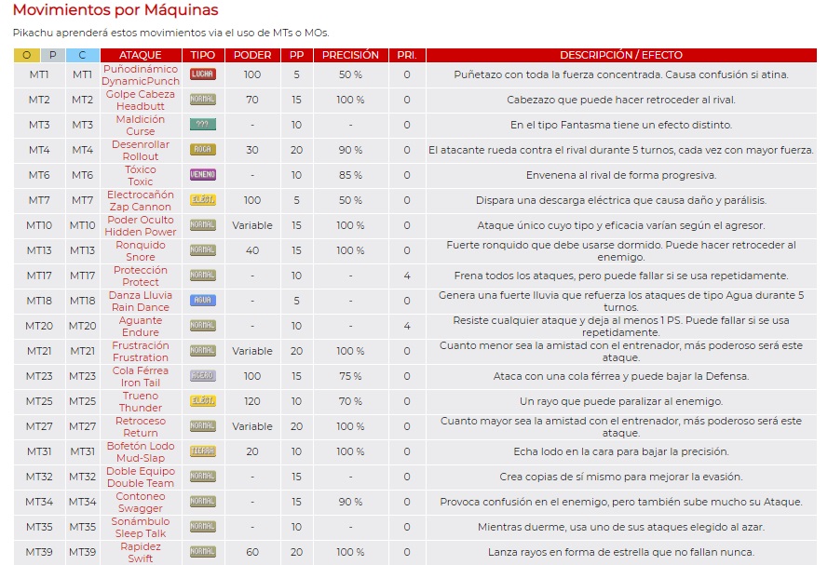Open the Aguante Endure move link
828x565 pixels.
click(141, 326)
